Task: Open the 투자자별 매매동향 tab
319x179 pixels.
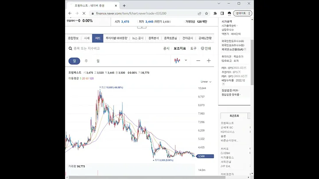Action: (x=117, y=38)
